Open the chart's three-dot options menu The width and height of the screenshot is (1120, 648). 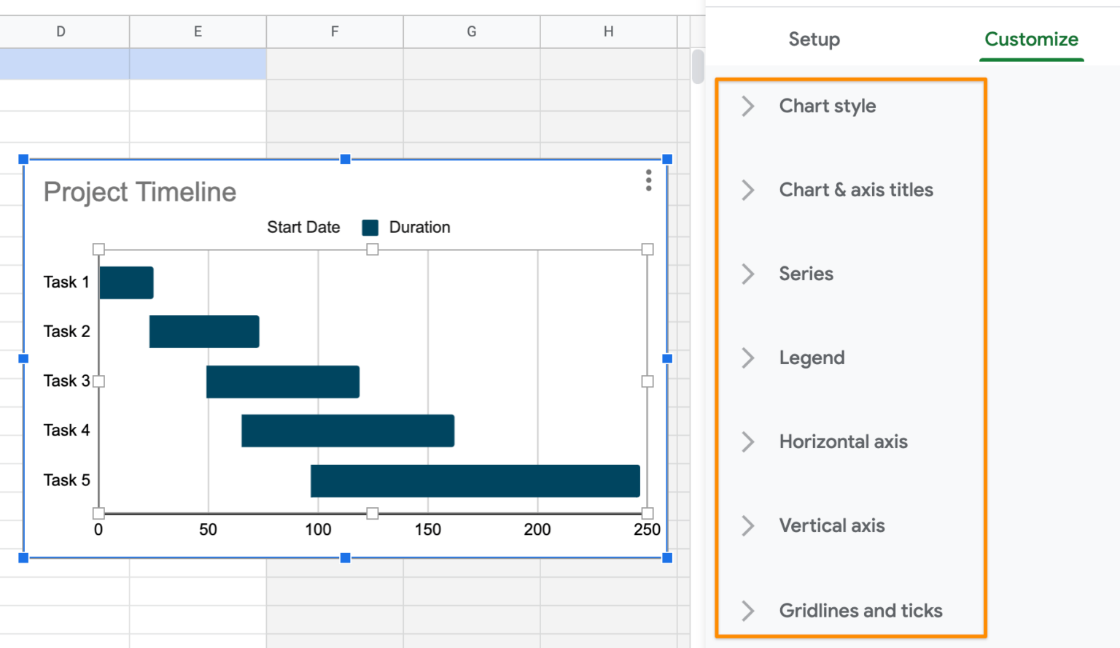coord(648,180)
